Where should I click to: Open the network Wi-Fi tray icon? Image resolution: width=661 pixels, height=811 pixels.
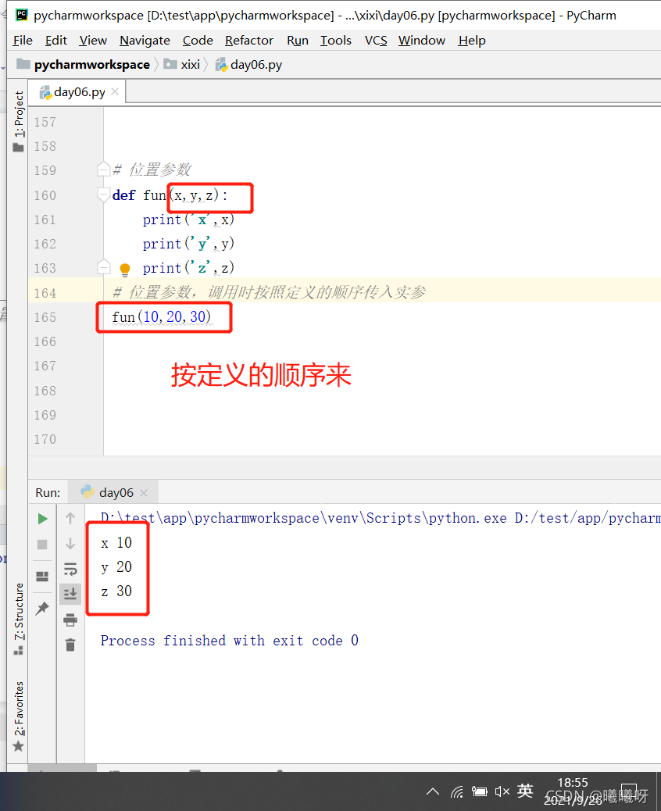pos(457,791)
